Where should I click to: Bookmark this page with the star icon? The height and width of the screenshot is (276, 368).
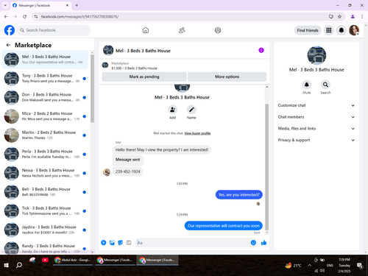click(x=339, y=16)
